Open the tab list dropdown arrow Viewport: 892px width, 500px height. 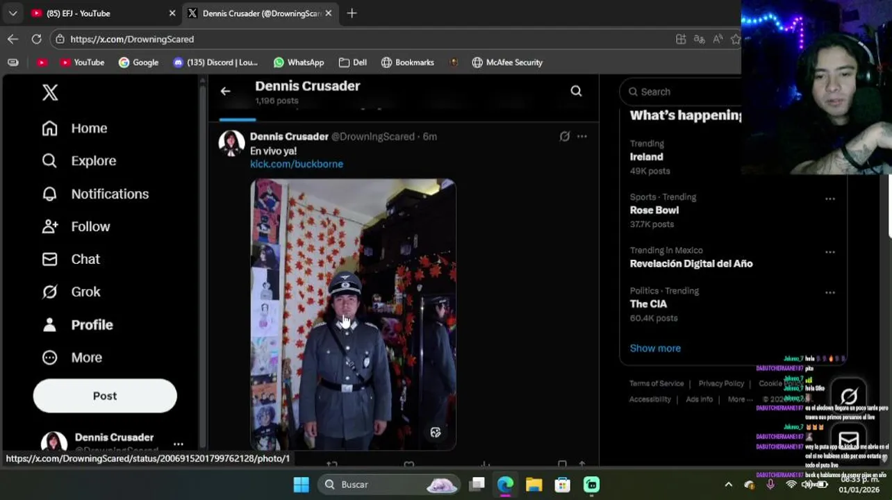point(13,13)
